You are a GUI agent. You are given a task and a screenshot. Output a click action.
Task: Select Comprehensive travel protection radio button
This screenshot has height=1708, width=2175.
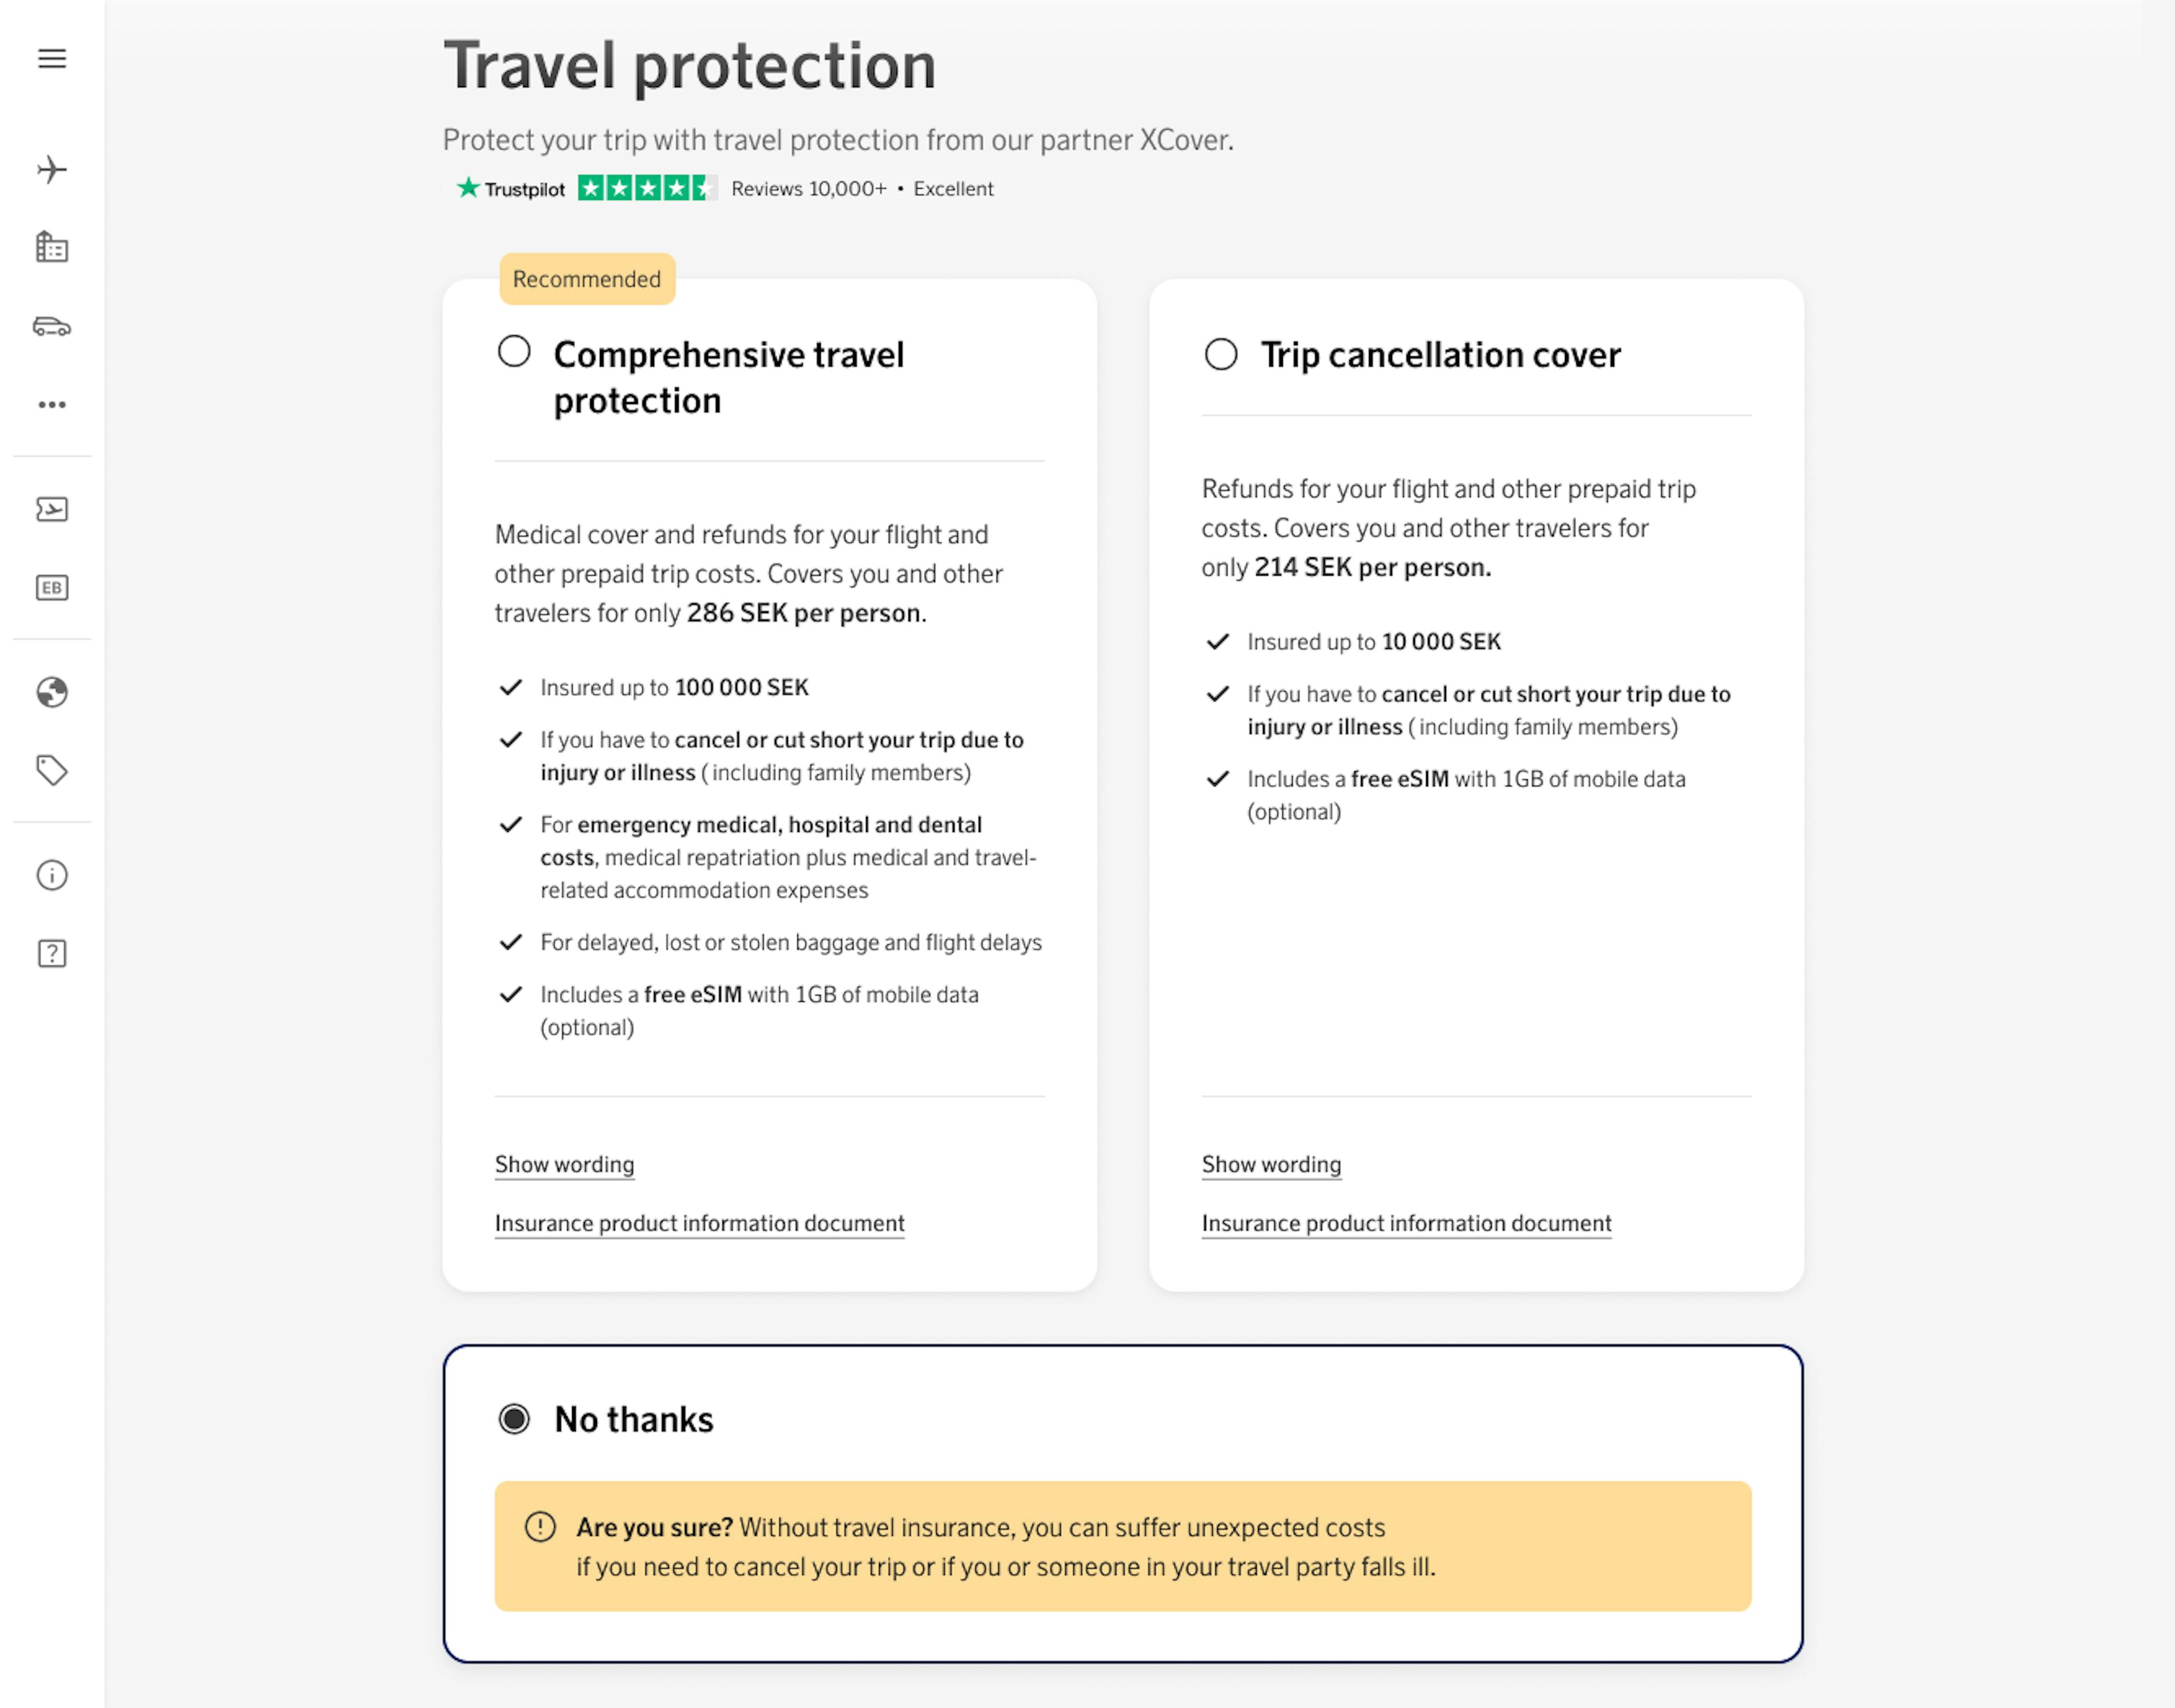(515, 352)
